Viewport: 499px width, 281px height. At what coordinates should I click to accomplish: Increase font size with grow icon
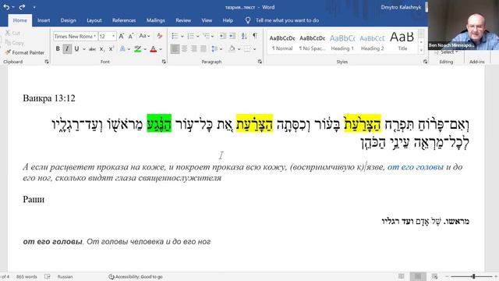pyautogui.click(x=122, y=36)
